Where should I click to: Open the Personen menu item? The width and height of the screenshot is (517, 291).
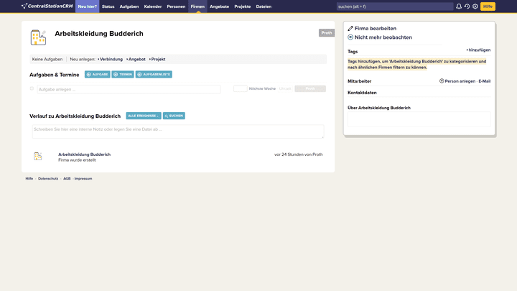[x=175, y=6]
